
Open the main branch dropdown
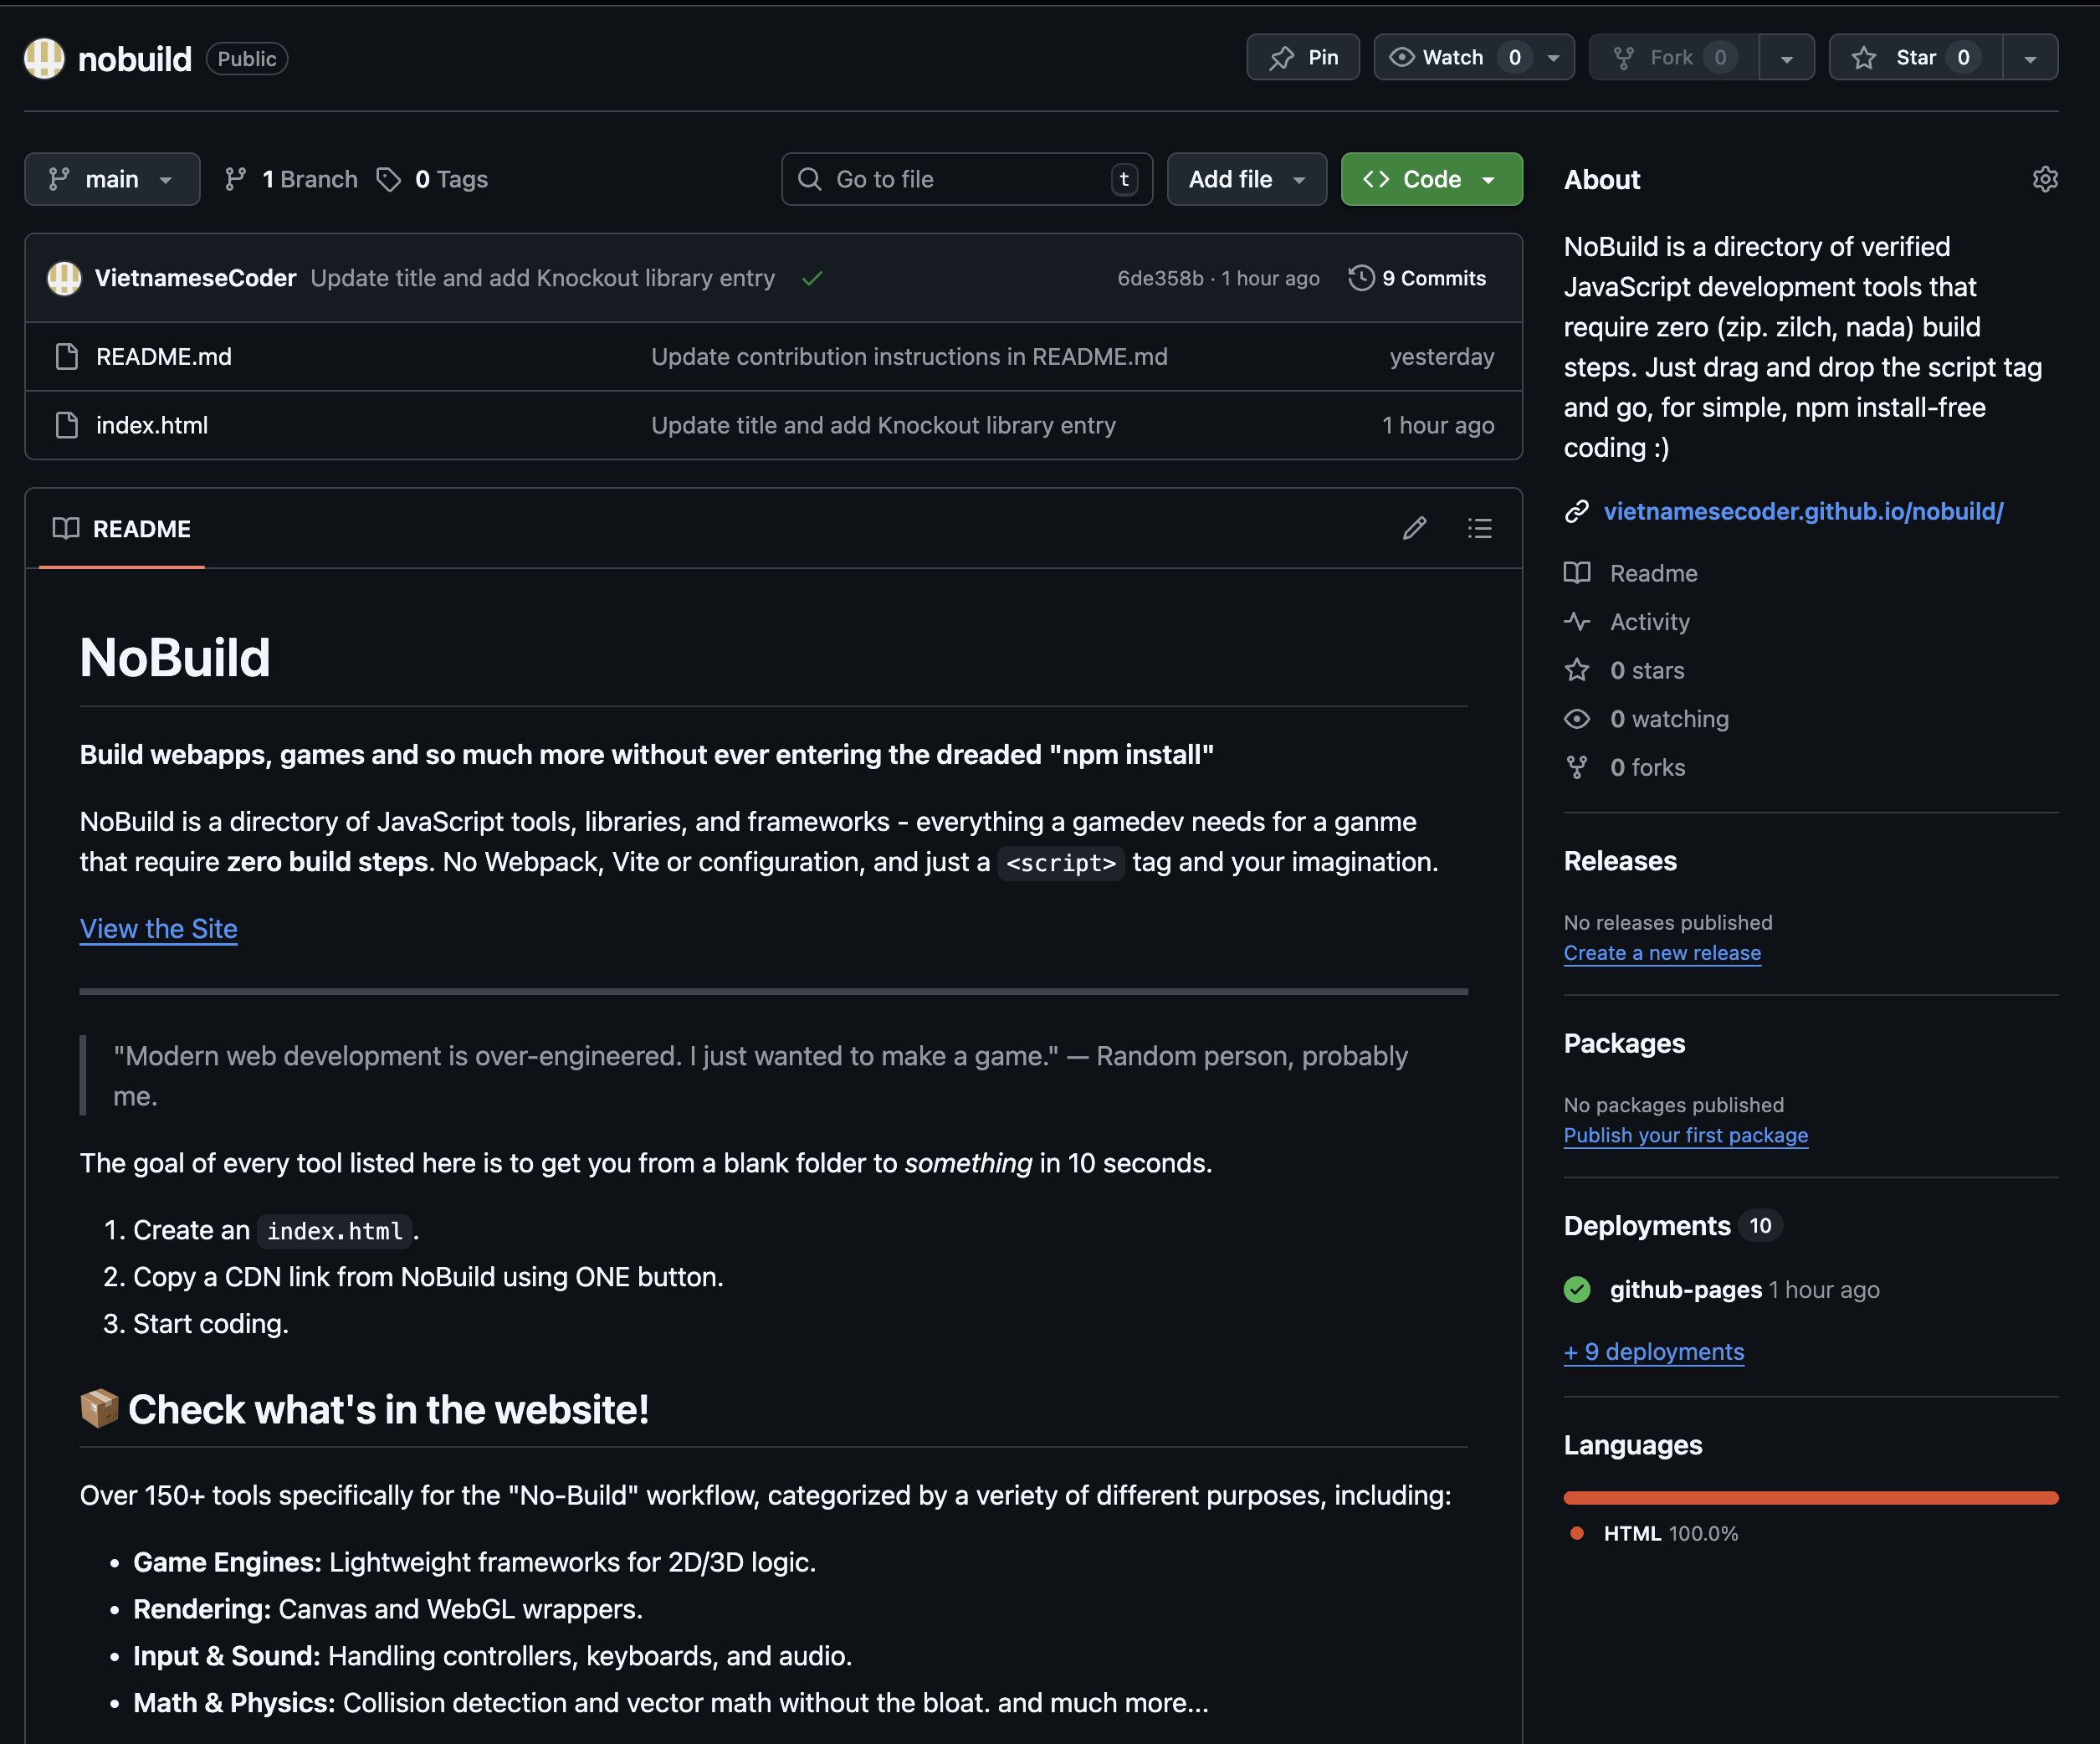[112, 179]
